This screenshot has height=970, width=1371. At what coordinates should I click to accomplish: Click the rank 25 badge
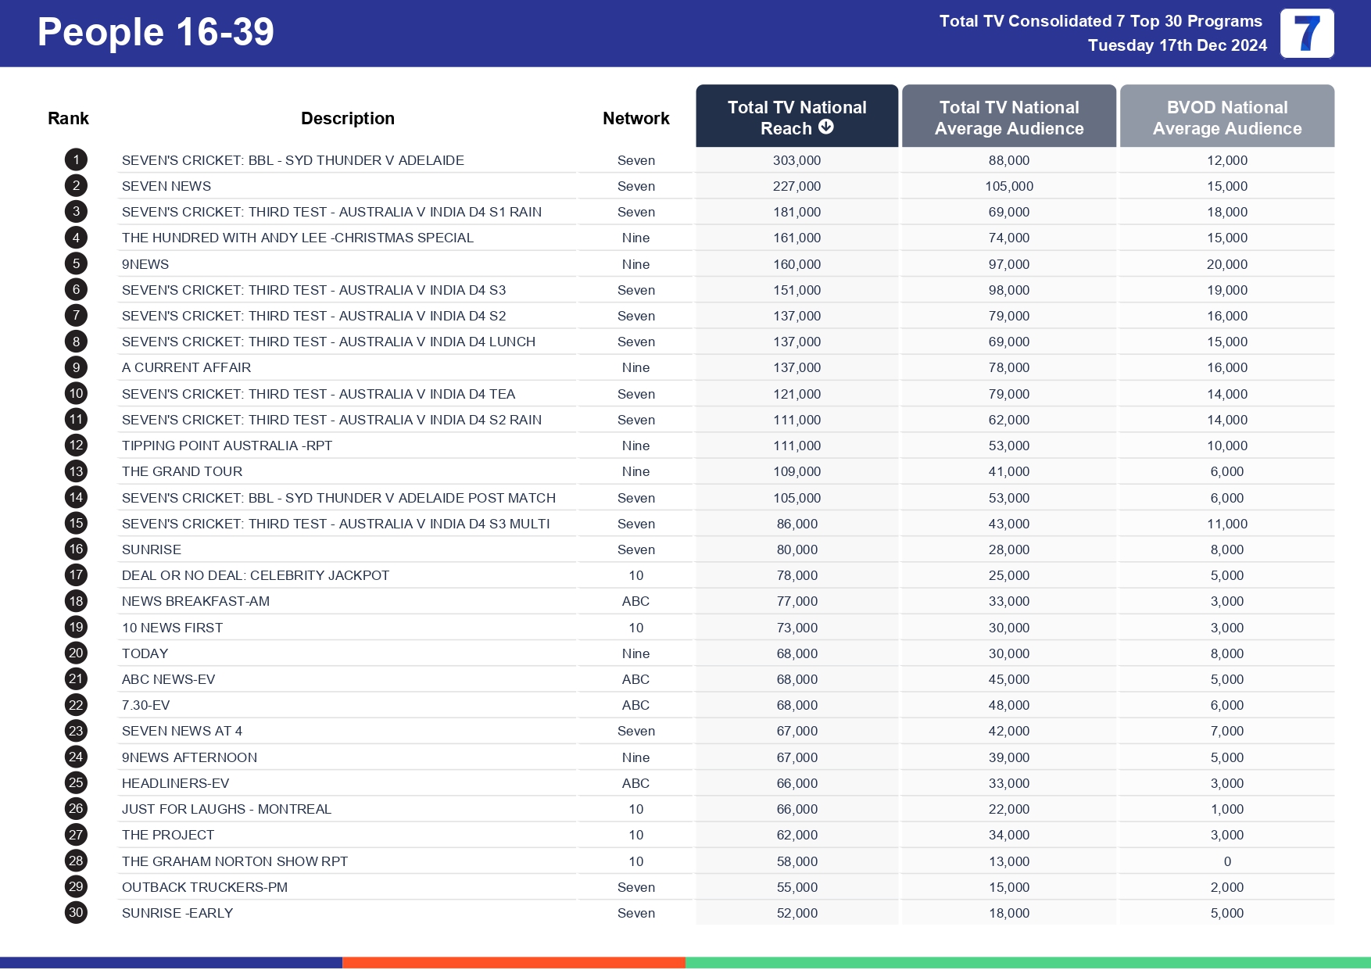click(75, 783)
